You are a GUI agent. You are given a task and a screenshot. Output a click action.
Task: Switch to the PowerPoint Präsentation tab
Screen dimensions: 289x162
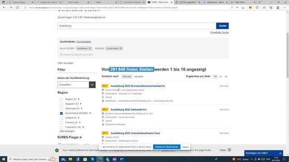[x=132, y=2]
